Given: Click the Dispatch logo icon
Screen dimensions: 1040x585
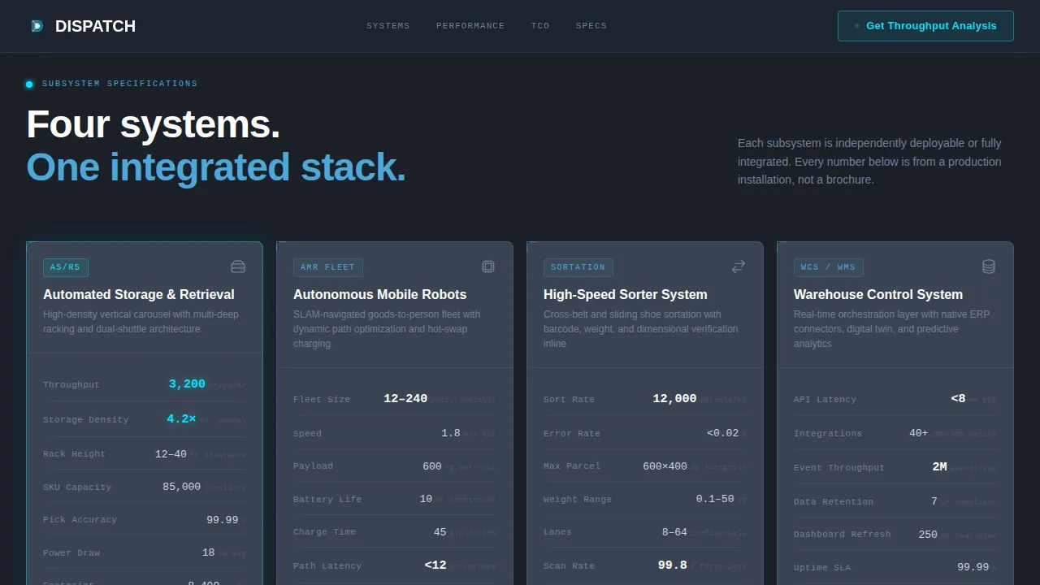Looking at the screenshot, I should (x=36, y=26).
